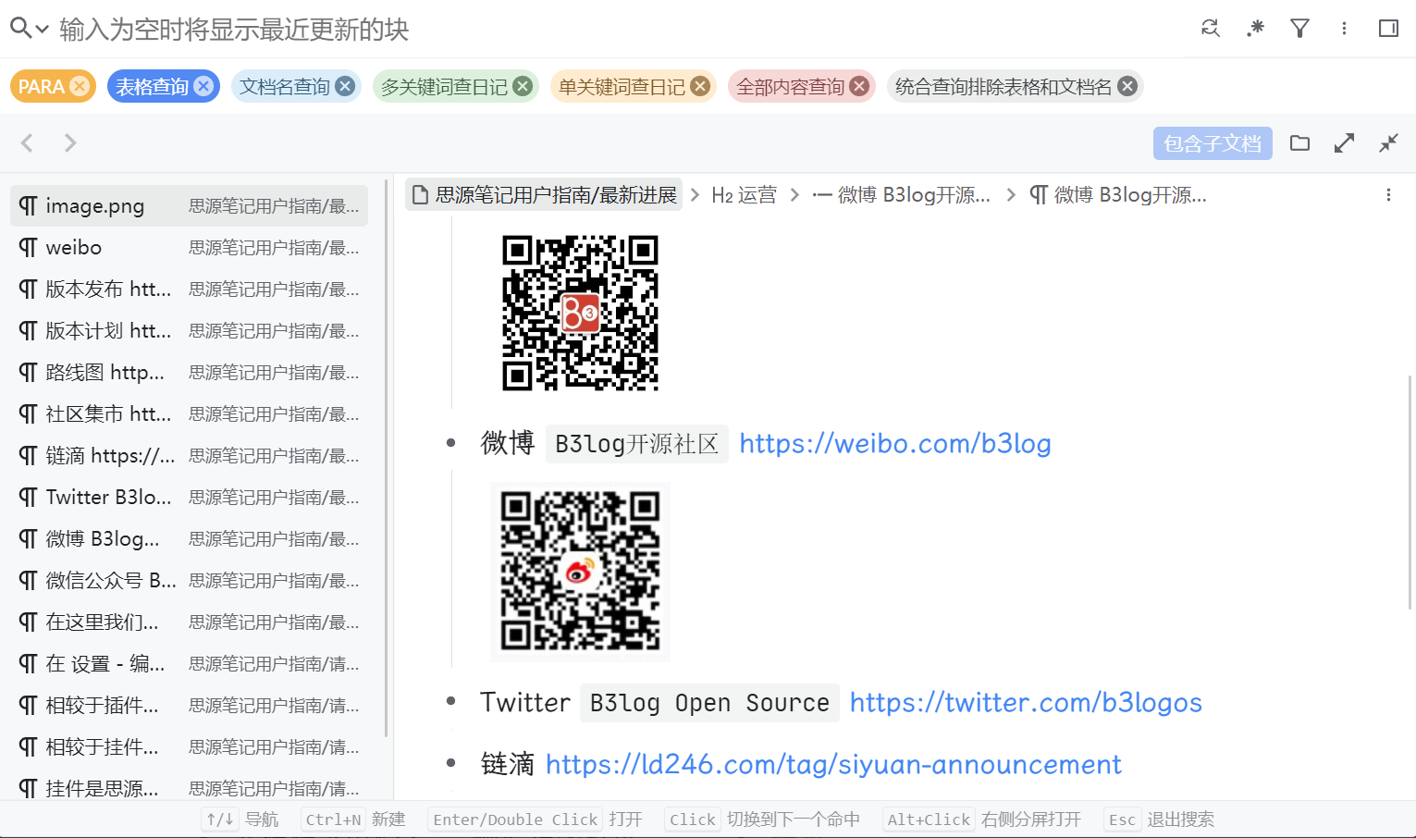Open the search method asterisk icon

1255,29
